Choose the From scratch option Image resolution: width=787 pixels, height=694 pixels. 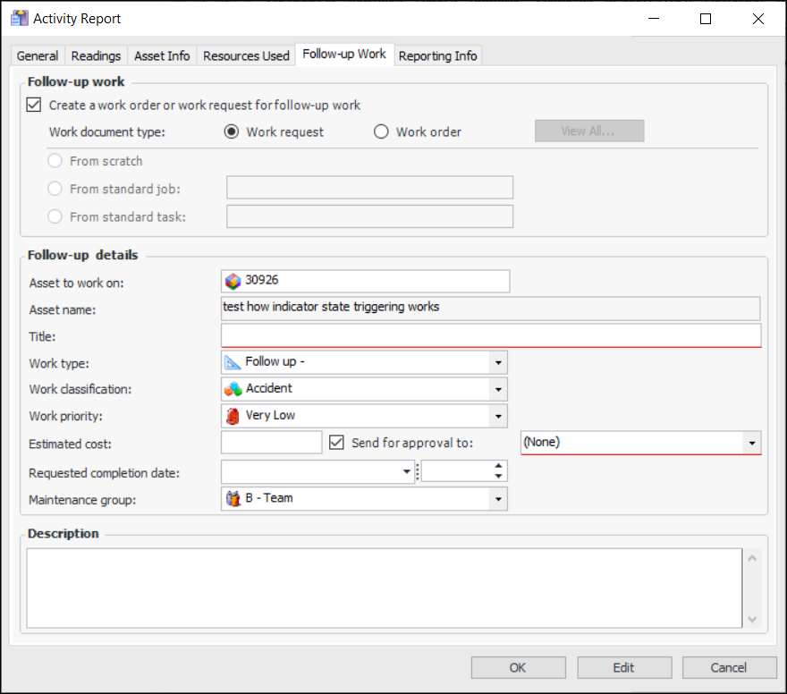click(55, 161)
